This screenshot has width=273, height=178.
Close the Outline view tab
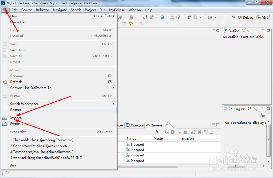point(243,31)
